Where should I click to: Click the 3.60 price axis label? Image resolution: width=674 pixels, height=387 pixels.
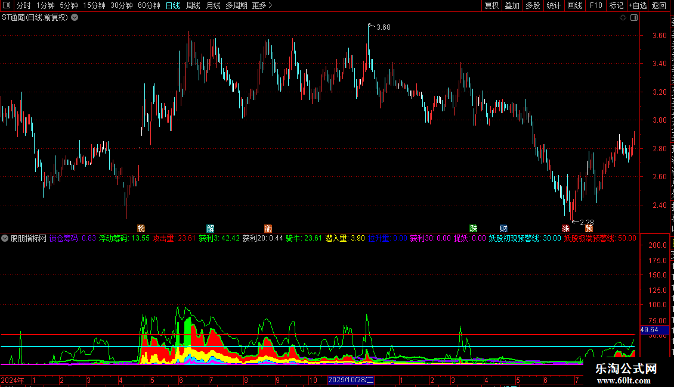point(659,36)
